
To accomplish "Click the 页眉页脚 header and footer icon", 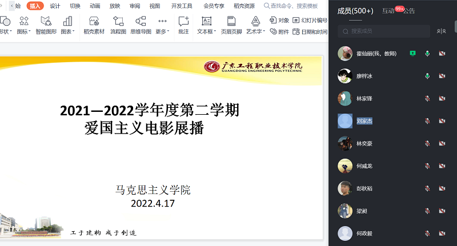I will (x=231, y=25).
